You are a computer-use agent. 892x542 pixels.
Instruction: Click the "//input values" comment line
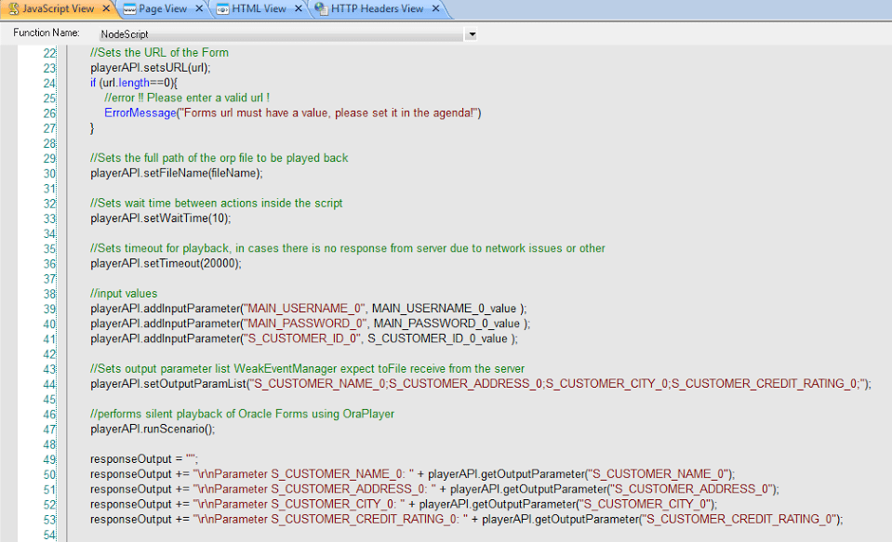pos(124,294)
